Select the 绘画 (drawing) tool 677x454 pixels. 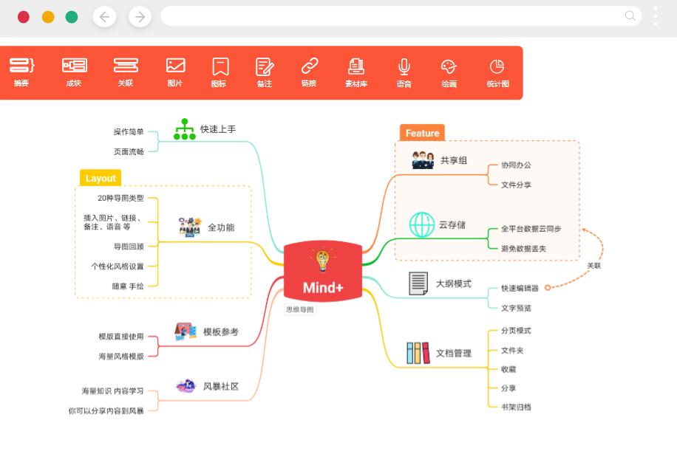click(449, 72)
